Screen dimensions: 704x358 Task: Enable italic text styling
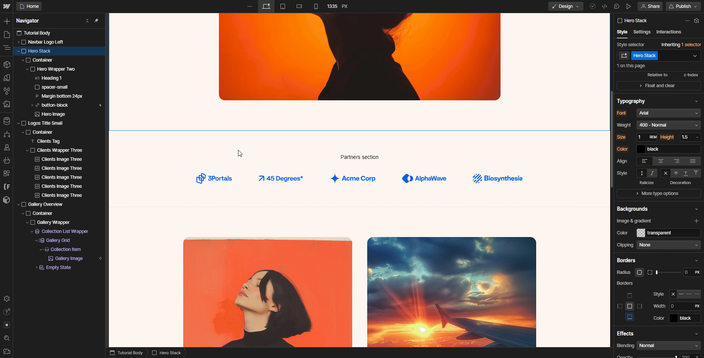(x=652, y=173)
